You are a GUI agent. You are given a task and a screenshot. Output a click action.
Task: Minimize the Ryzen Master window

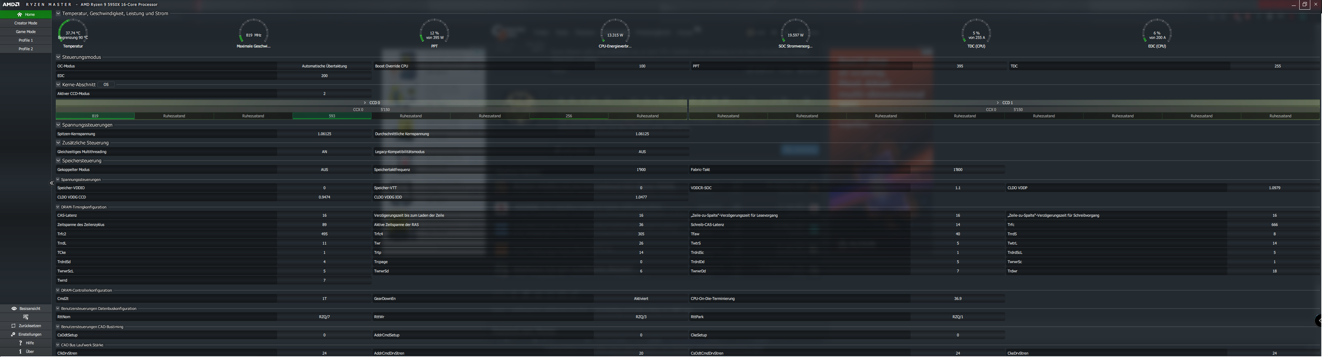(1293, 4)
